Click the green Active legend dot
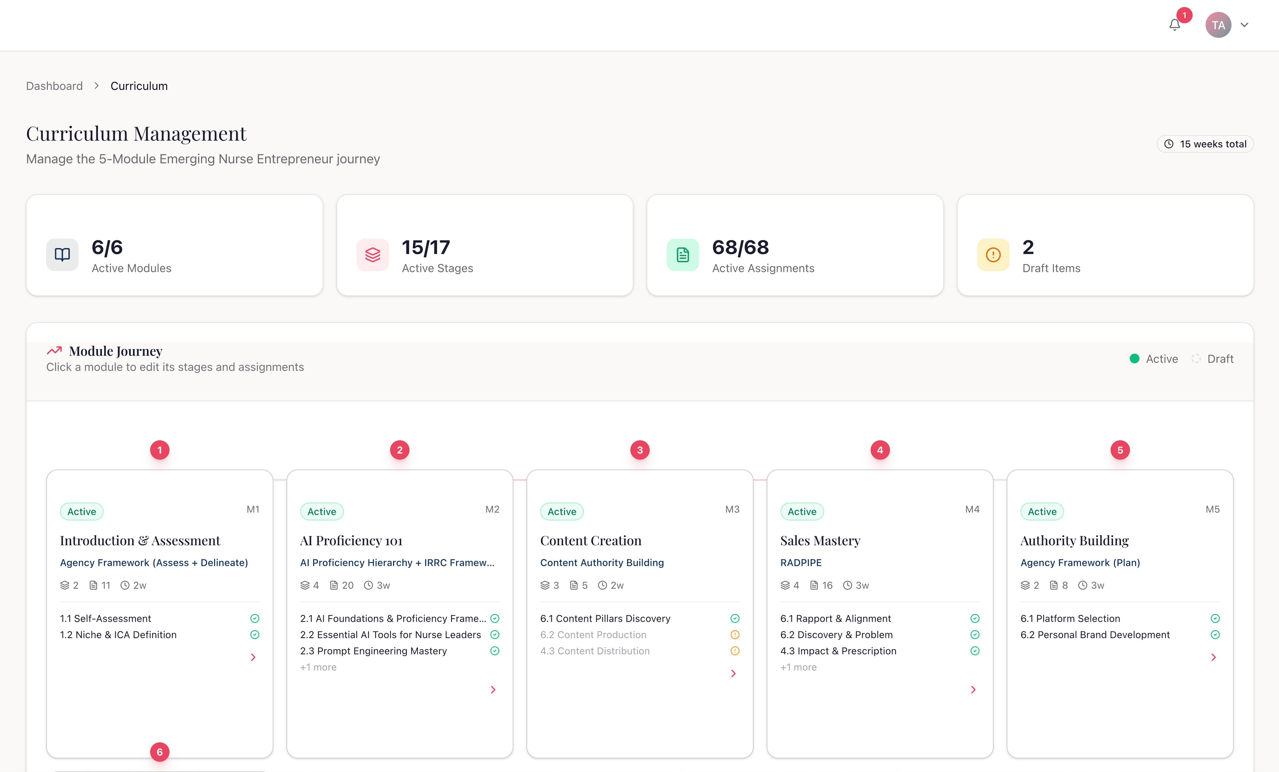Image resolution: width=1279 pixels, height=772 pixels. coord(1134,359)
